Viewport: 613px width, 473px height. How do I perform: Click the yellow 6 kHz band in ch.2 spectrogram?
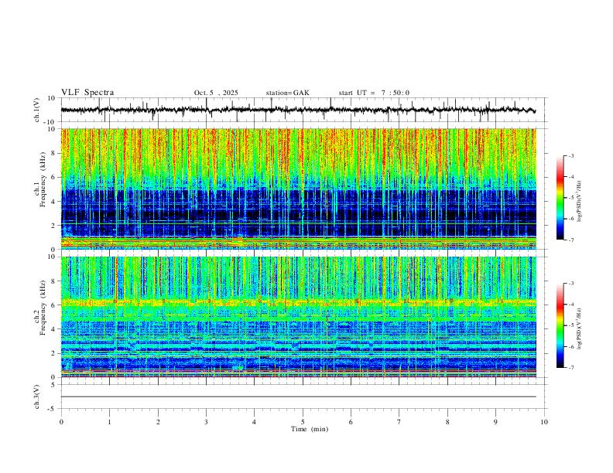pyautogui.click(x=298, y=302)
